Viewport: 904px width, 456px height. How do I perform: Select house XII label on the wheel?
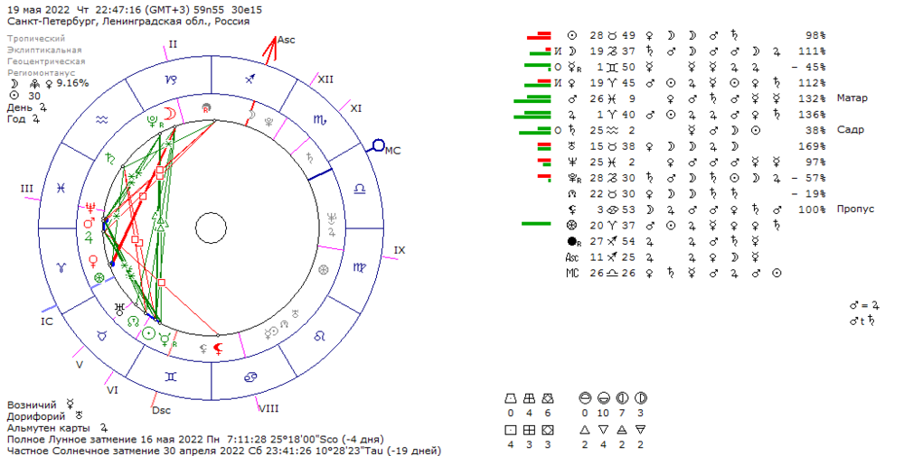pos(325,79)
